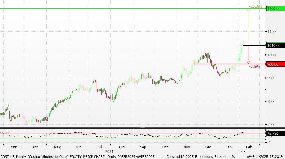Click the 2025 year label
The height and width of the screenshot is (159, 285).
(x=242, y=152)
